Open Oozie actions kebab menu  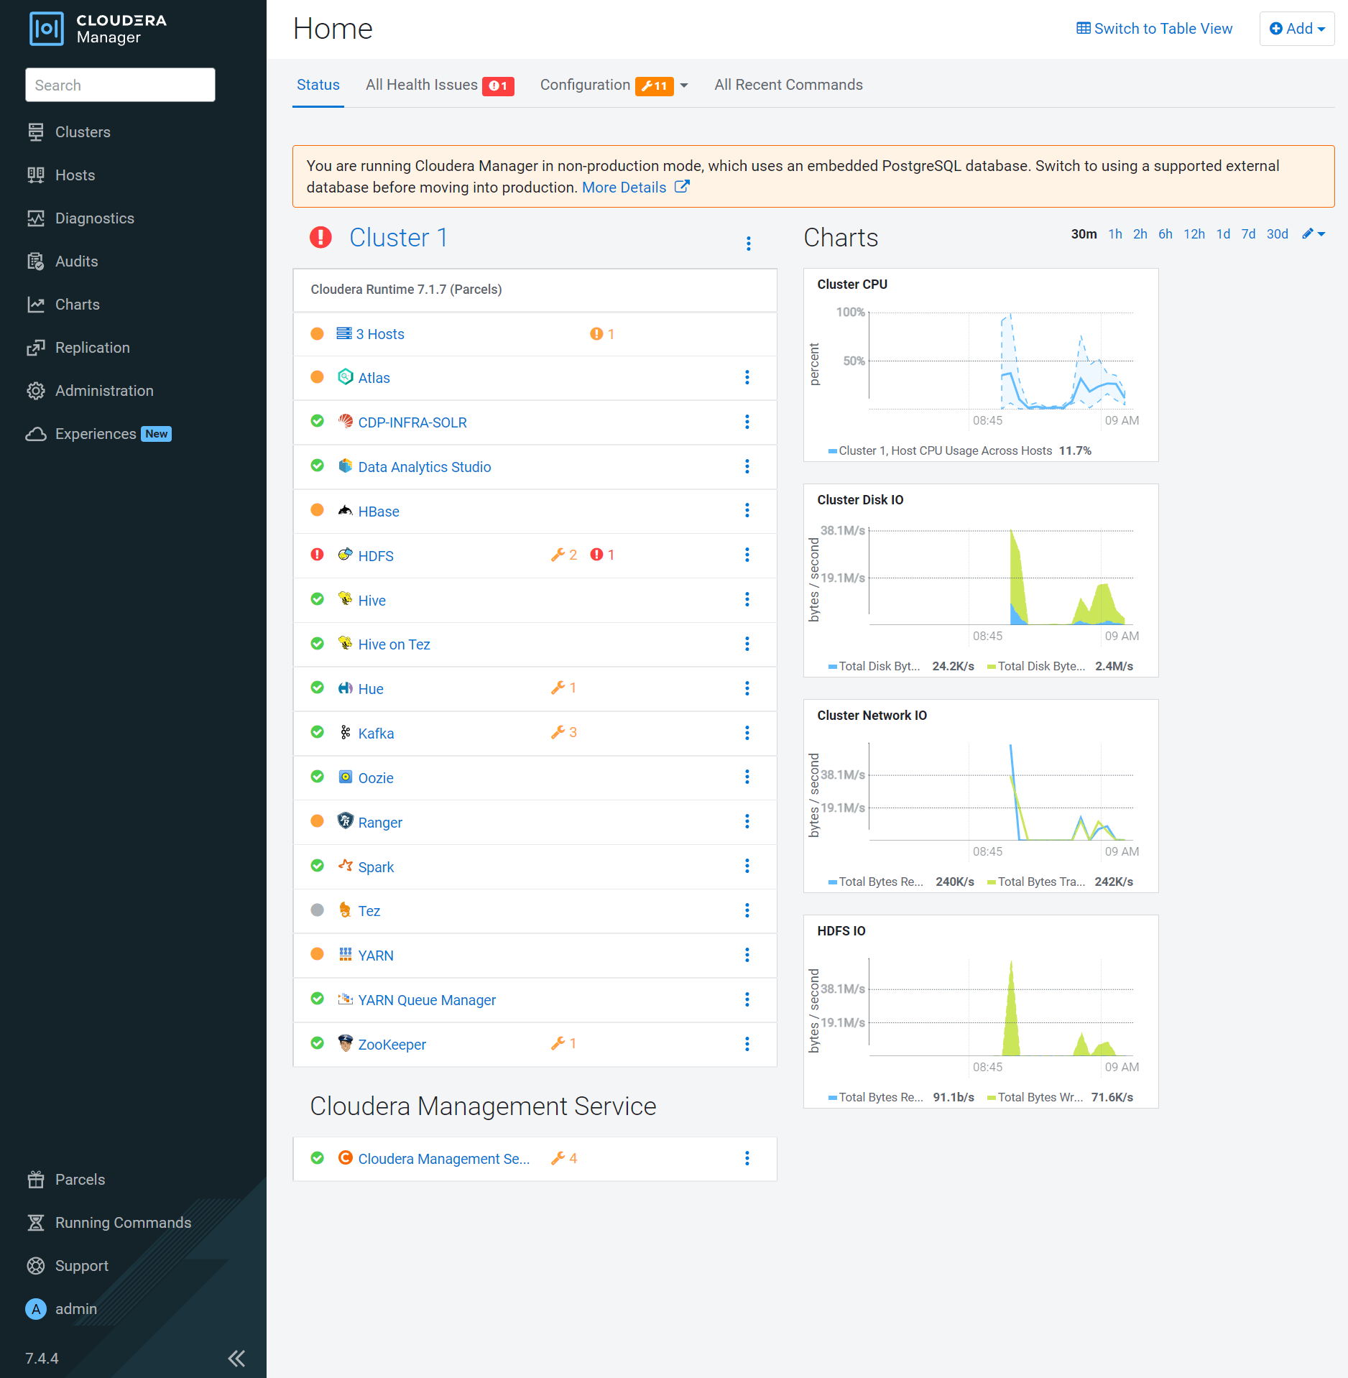(x=747, y=777)
